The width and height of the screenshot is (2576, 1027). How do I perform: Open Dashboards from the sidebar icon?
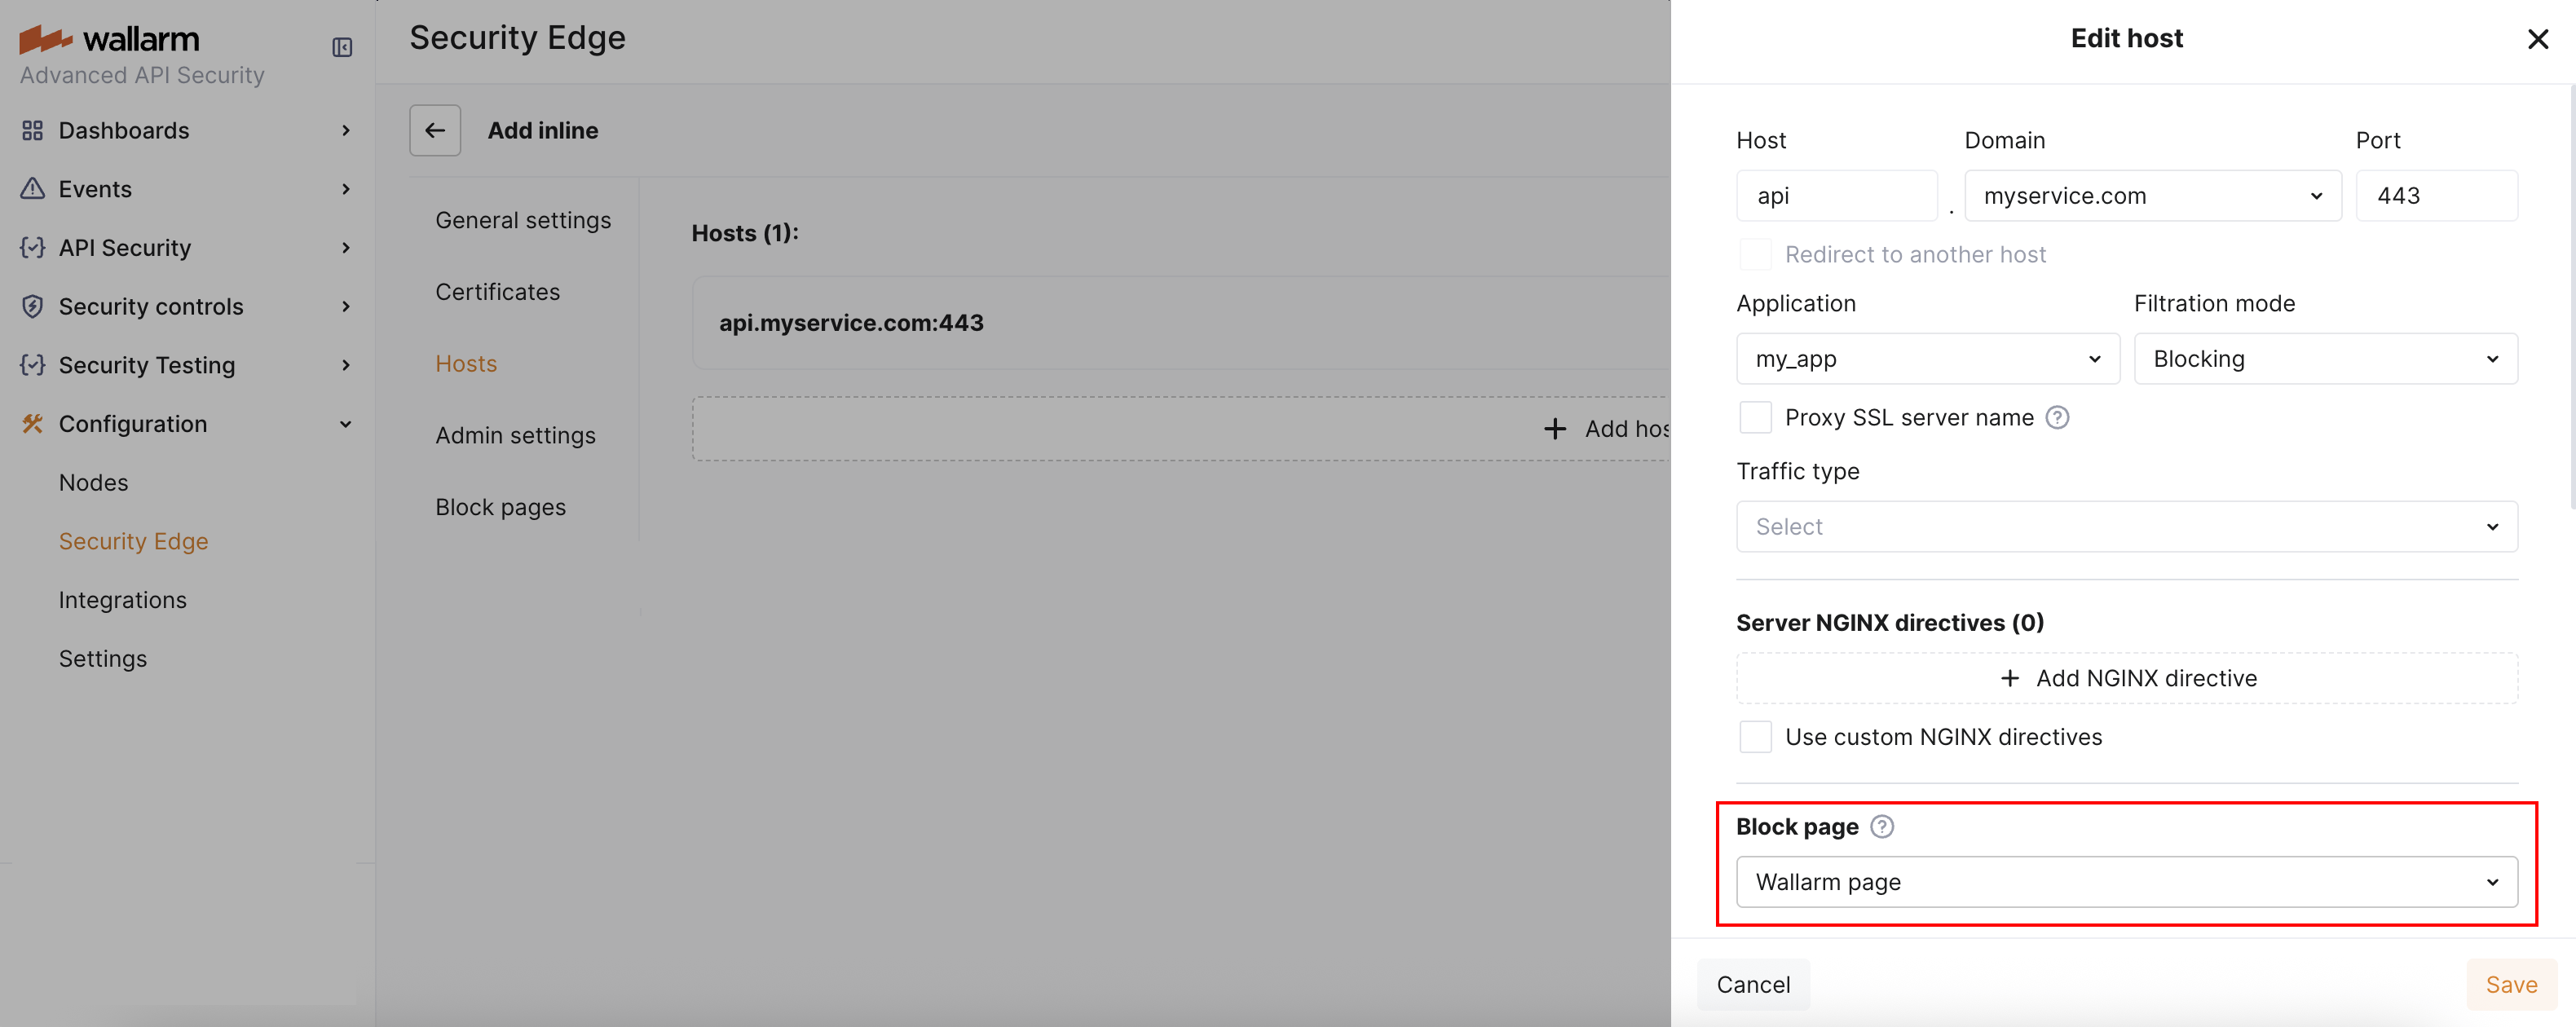pyautogui.click(x=31, y=130)
